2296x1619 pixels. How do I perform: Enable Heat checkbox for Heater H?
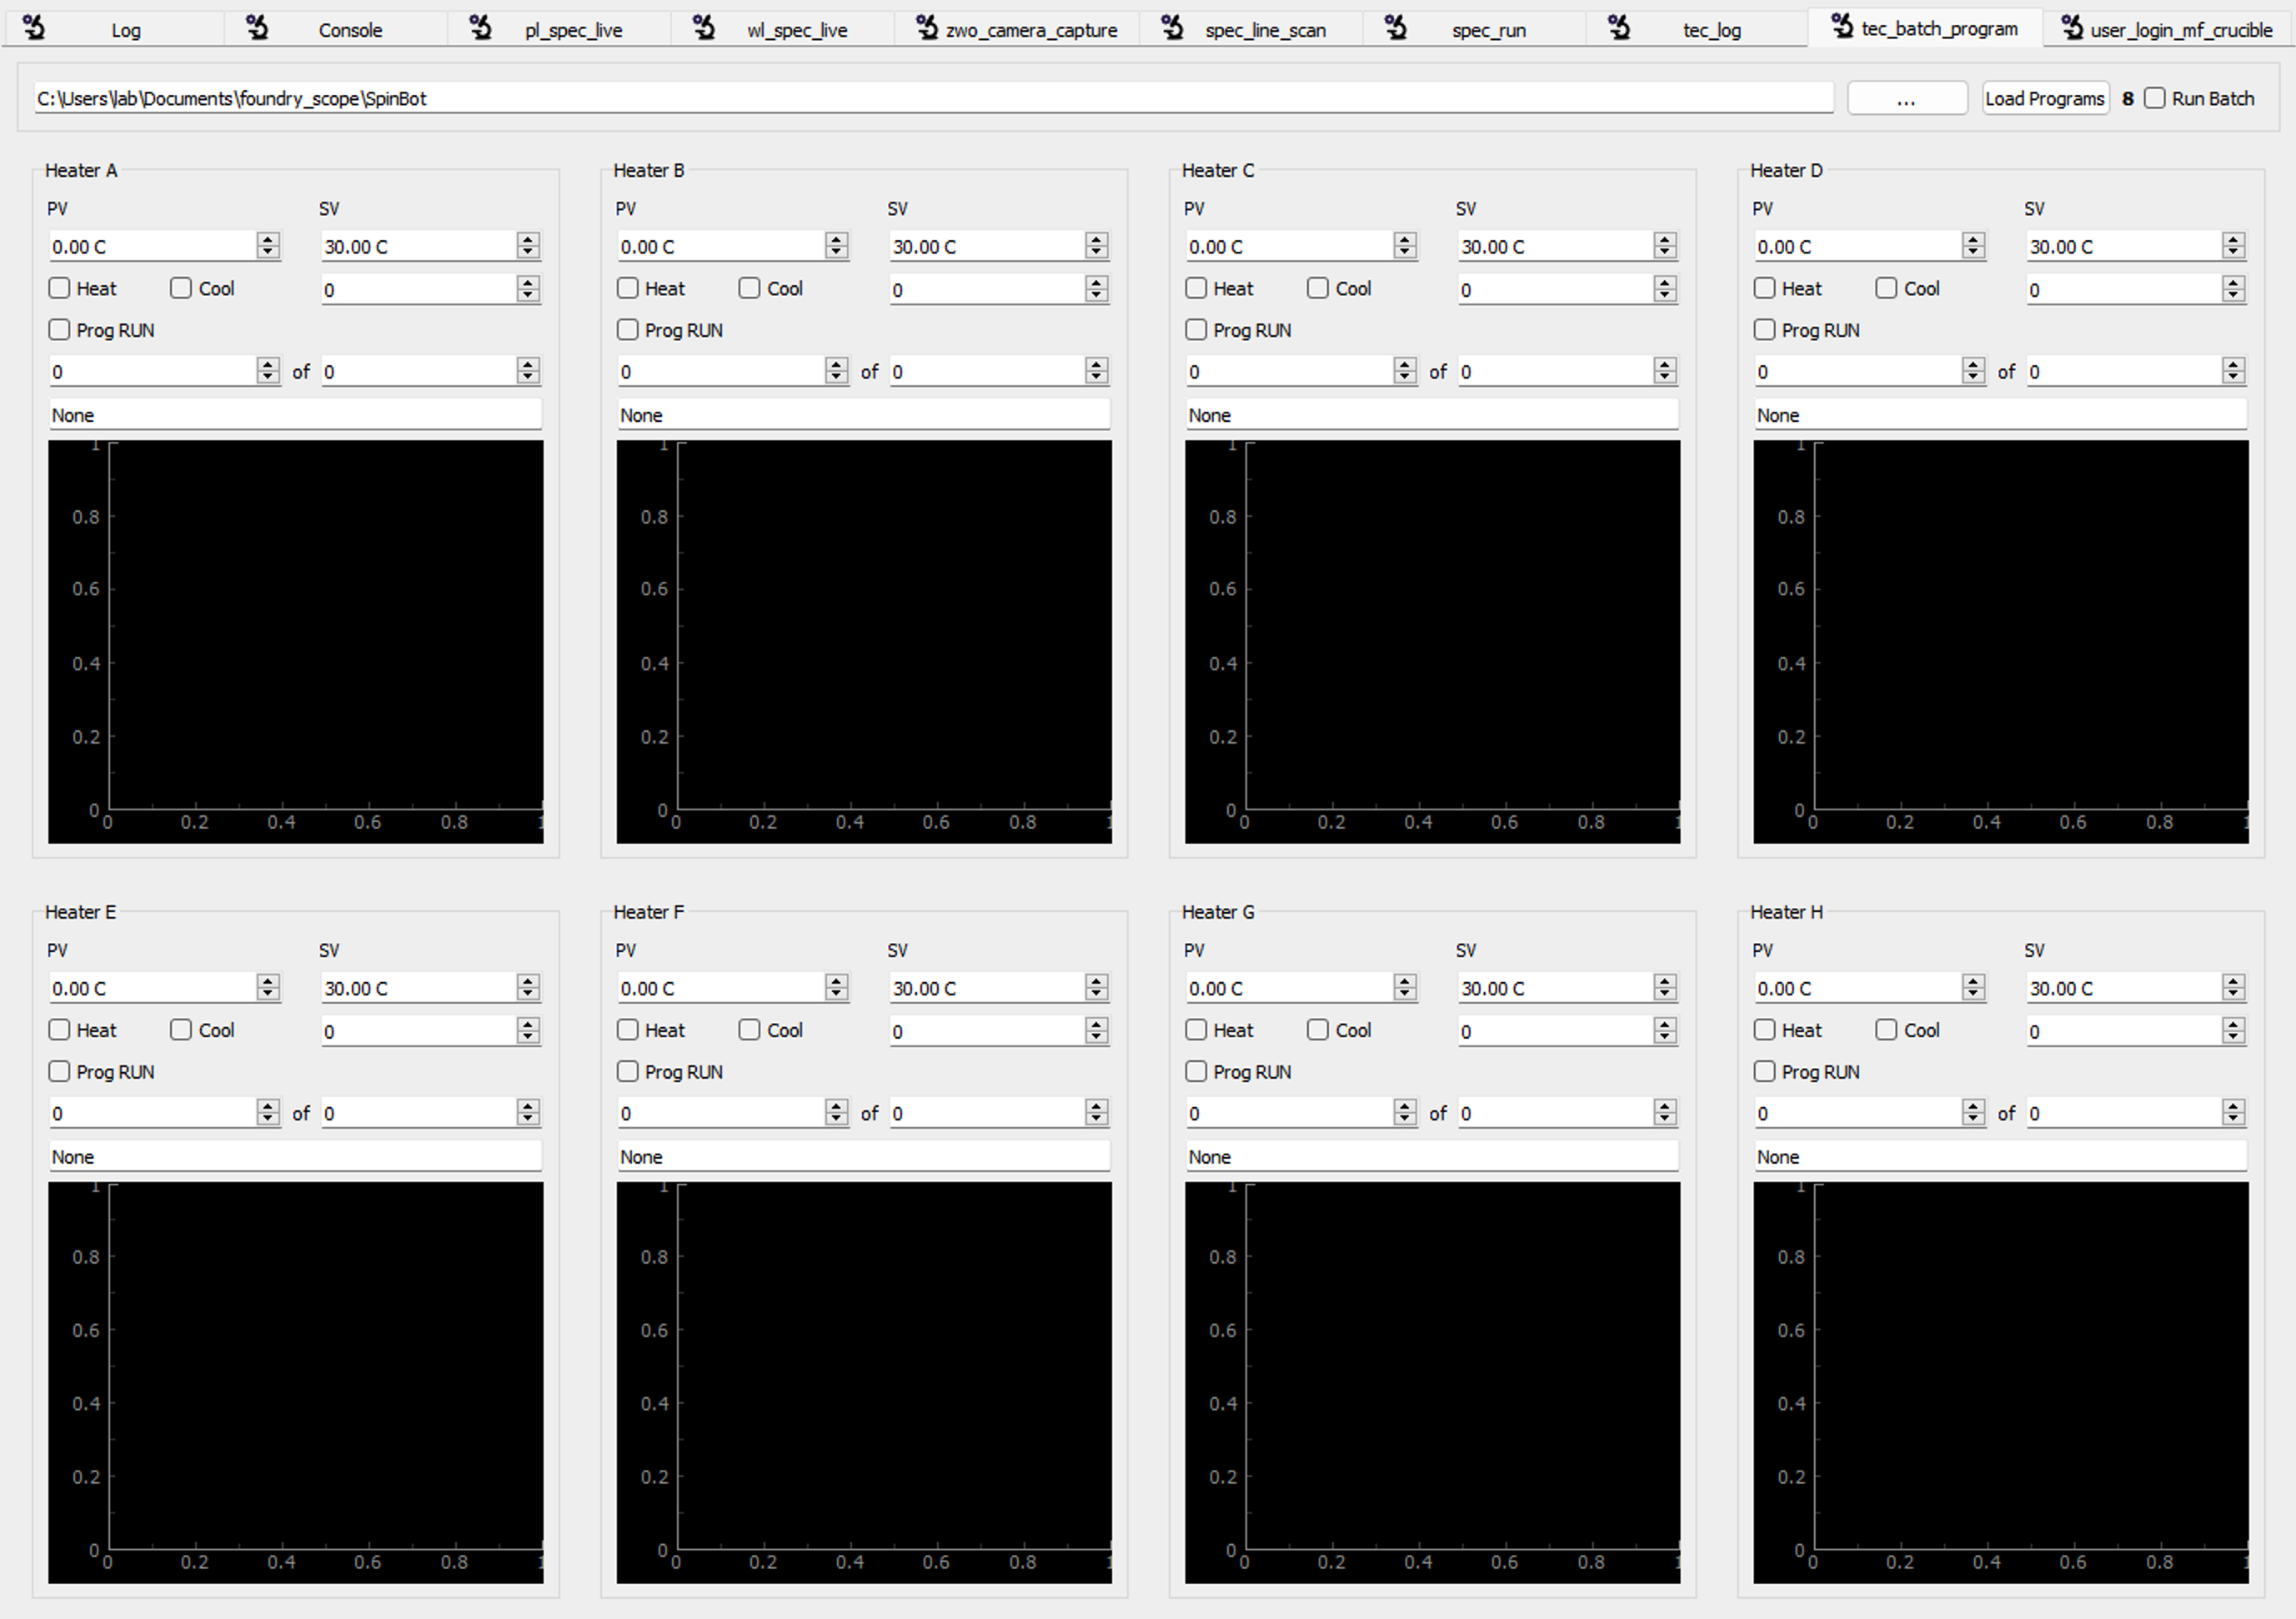(x=1764, y=1030)
